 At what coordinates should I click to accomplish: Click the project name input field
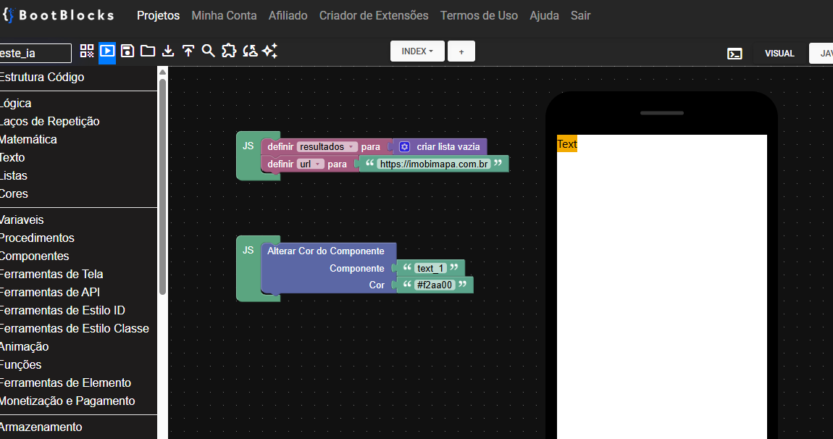(35, 53)
